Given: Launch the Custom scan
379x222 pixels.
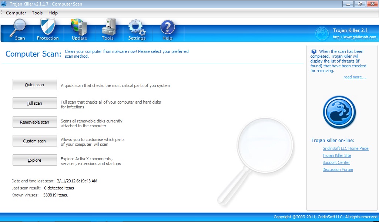Looking at the screenshot, I should [34, 141].
